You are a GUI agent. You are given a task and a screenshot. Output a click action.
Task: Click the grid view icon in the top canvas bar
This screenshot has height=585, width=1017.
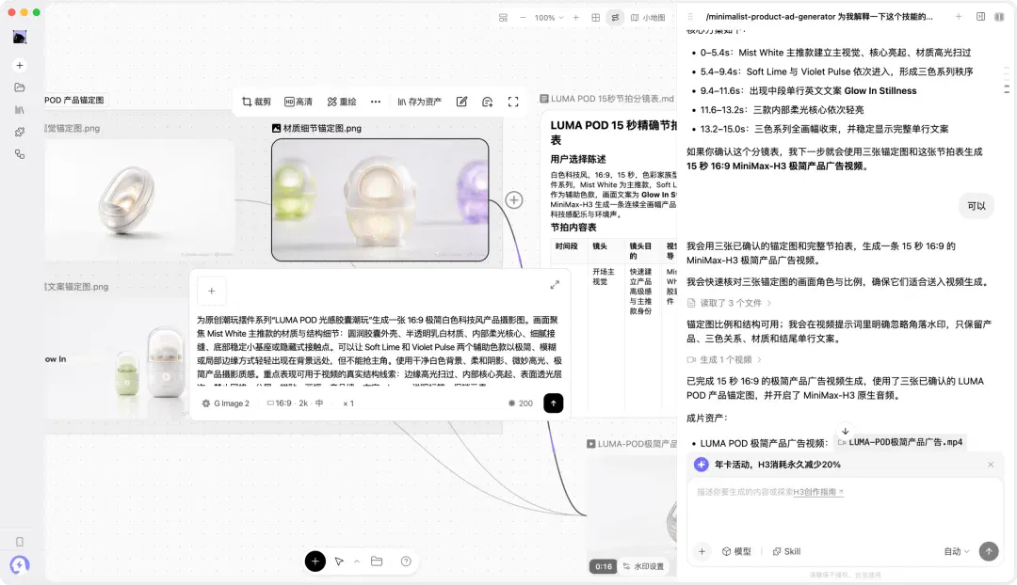click(595, 18)
